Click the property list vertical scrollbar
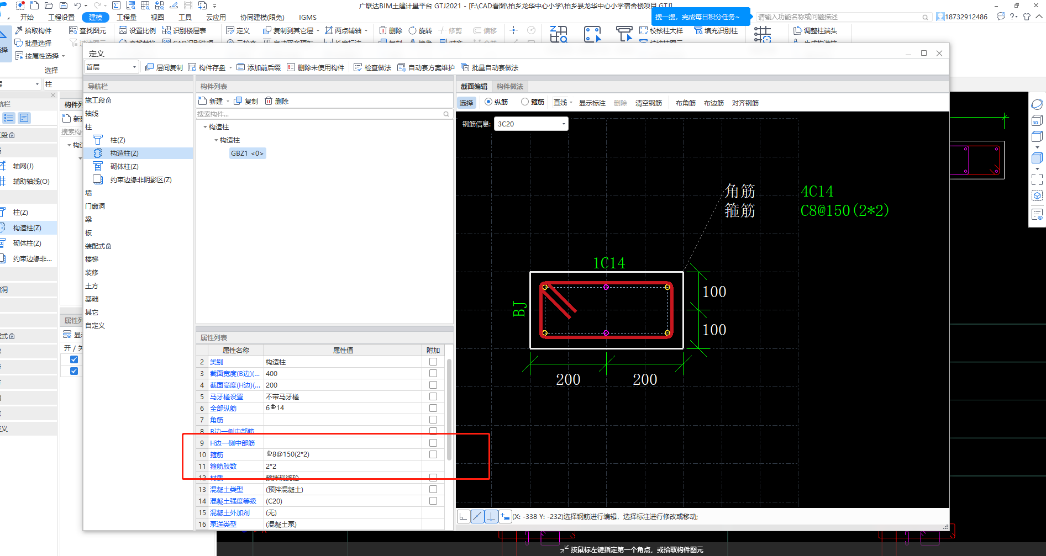 point(449,409)
